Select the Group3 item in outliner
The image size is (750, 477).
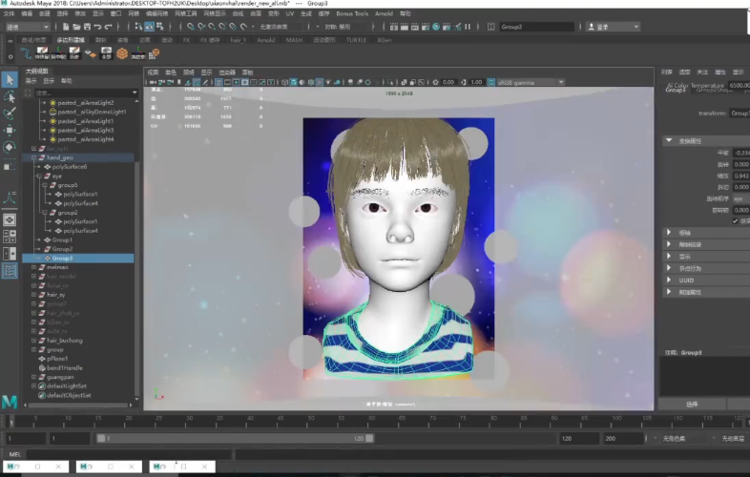click(62, 259)
